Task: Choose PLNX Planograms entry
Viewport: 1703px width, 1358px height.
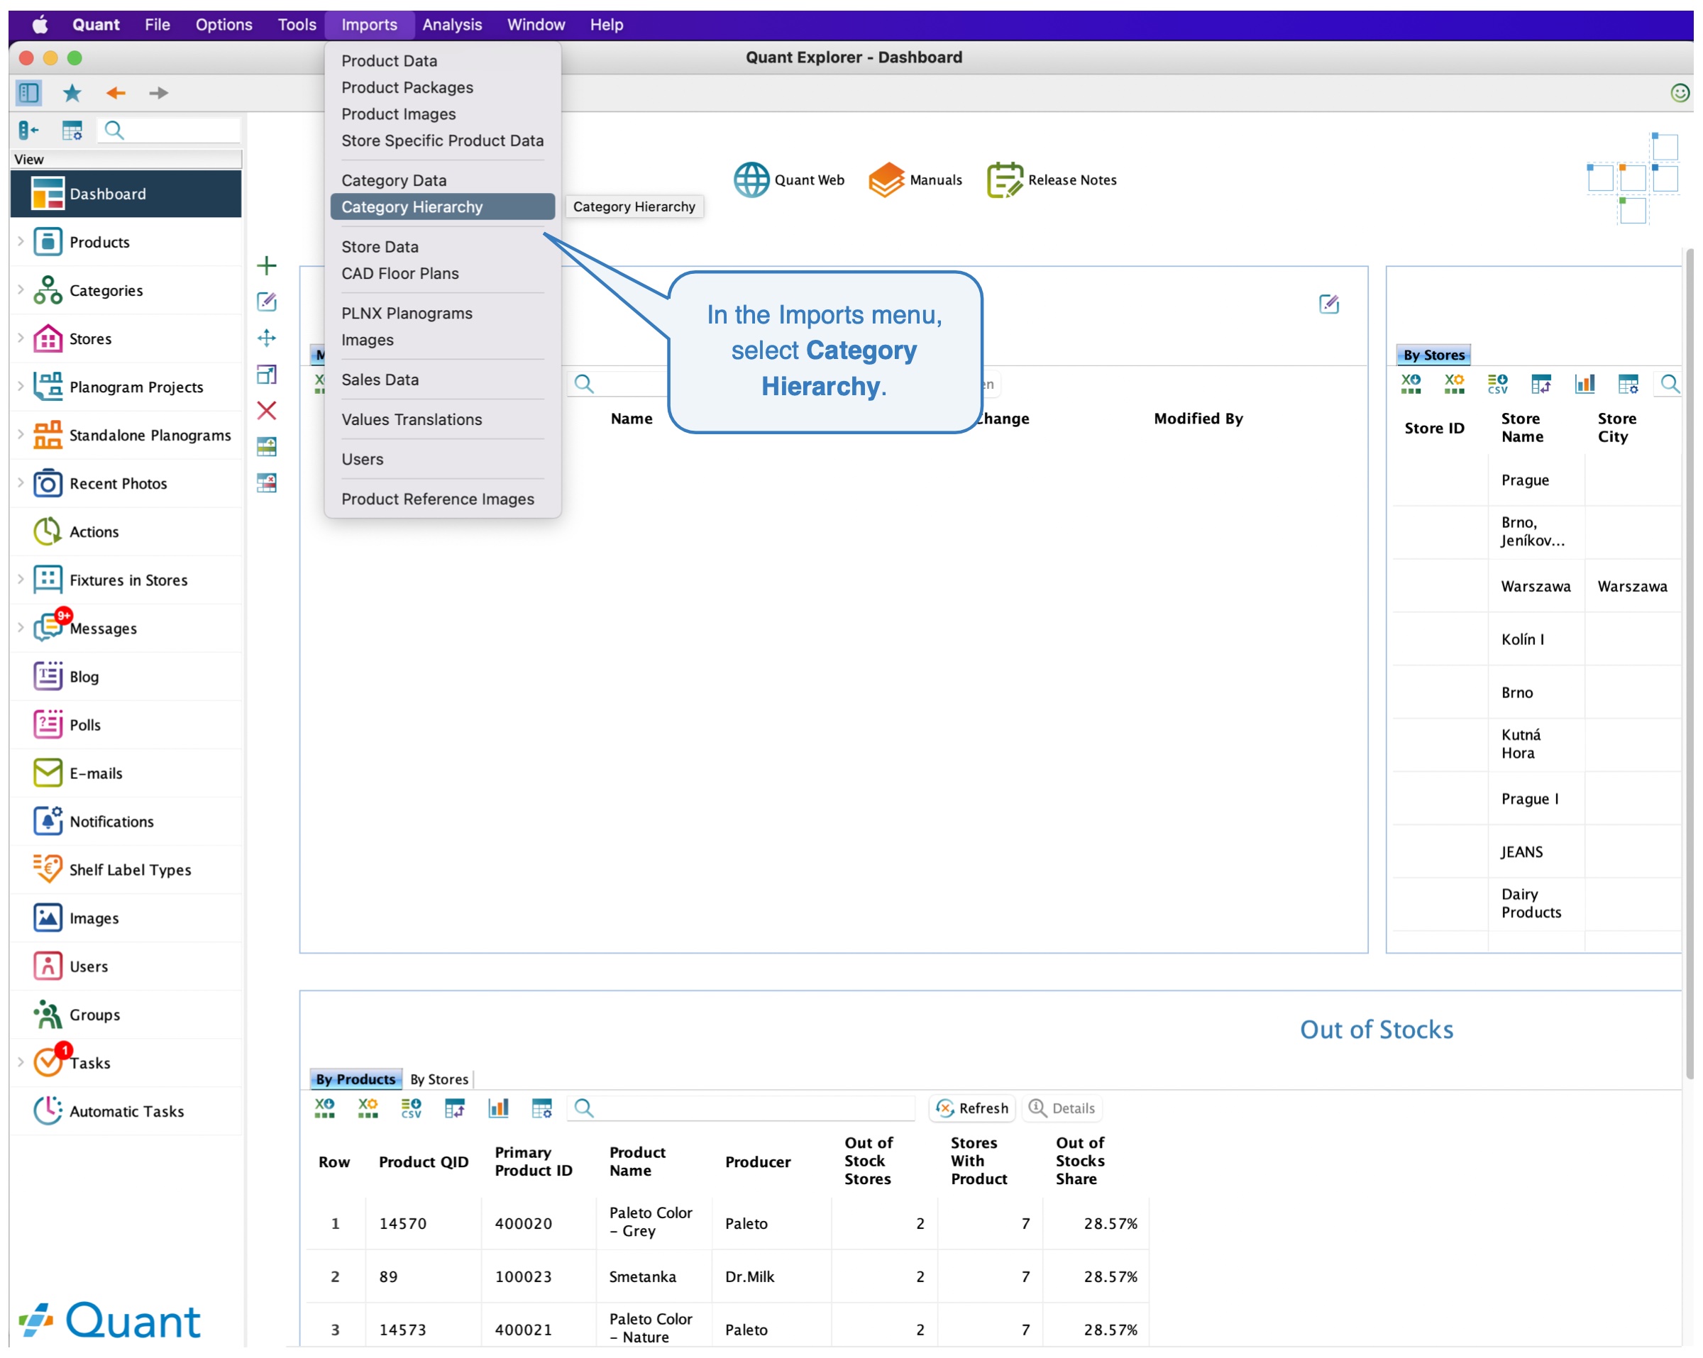Action: pos(442,314)
